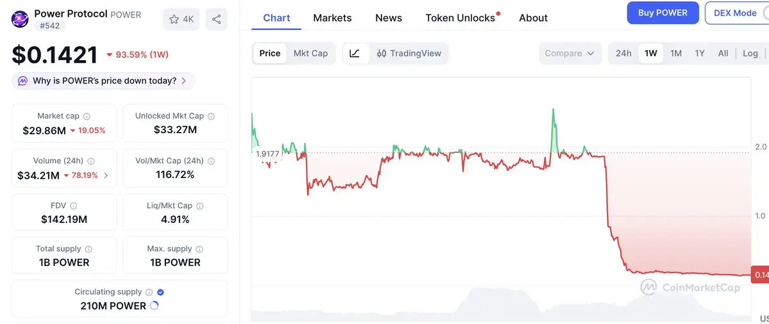This screenshot has width=769, height=324.
Task: Click the FDV info icon
Action: tap(73, 206)
